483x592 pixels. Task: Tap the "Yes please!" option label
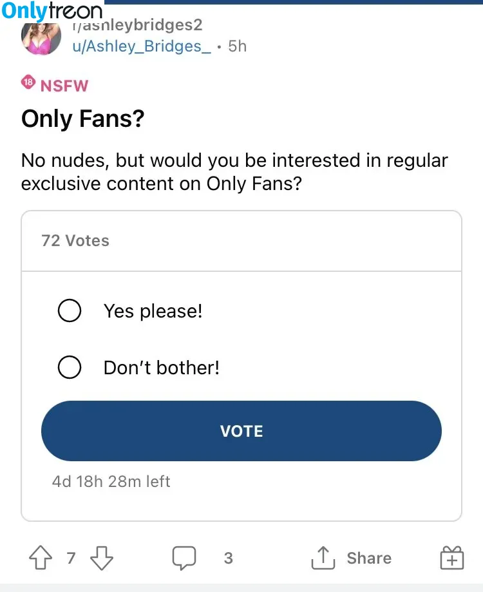click(x=153, y=311)
